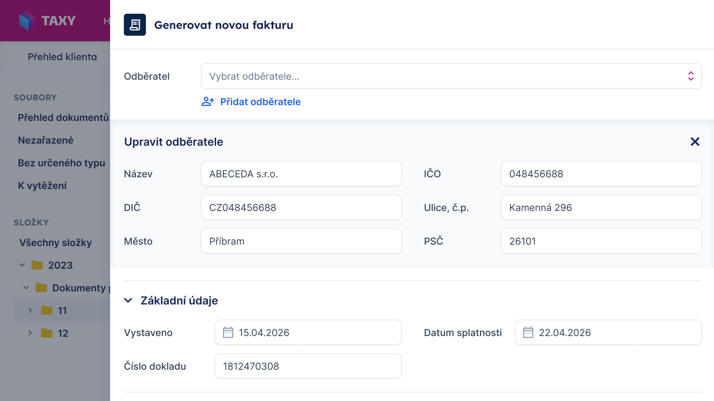Image resolution: width=714 pixels, height=401 pixels.
Task: Open the Vybrat odběratele dropdown
Action: pos(451,76)
